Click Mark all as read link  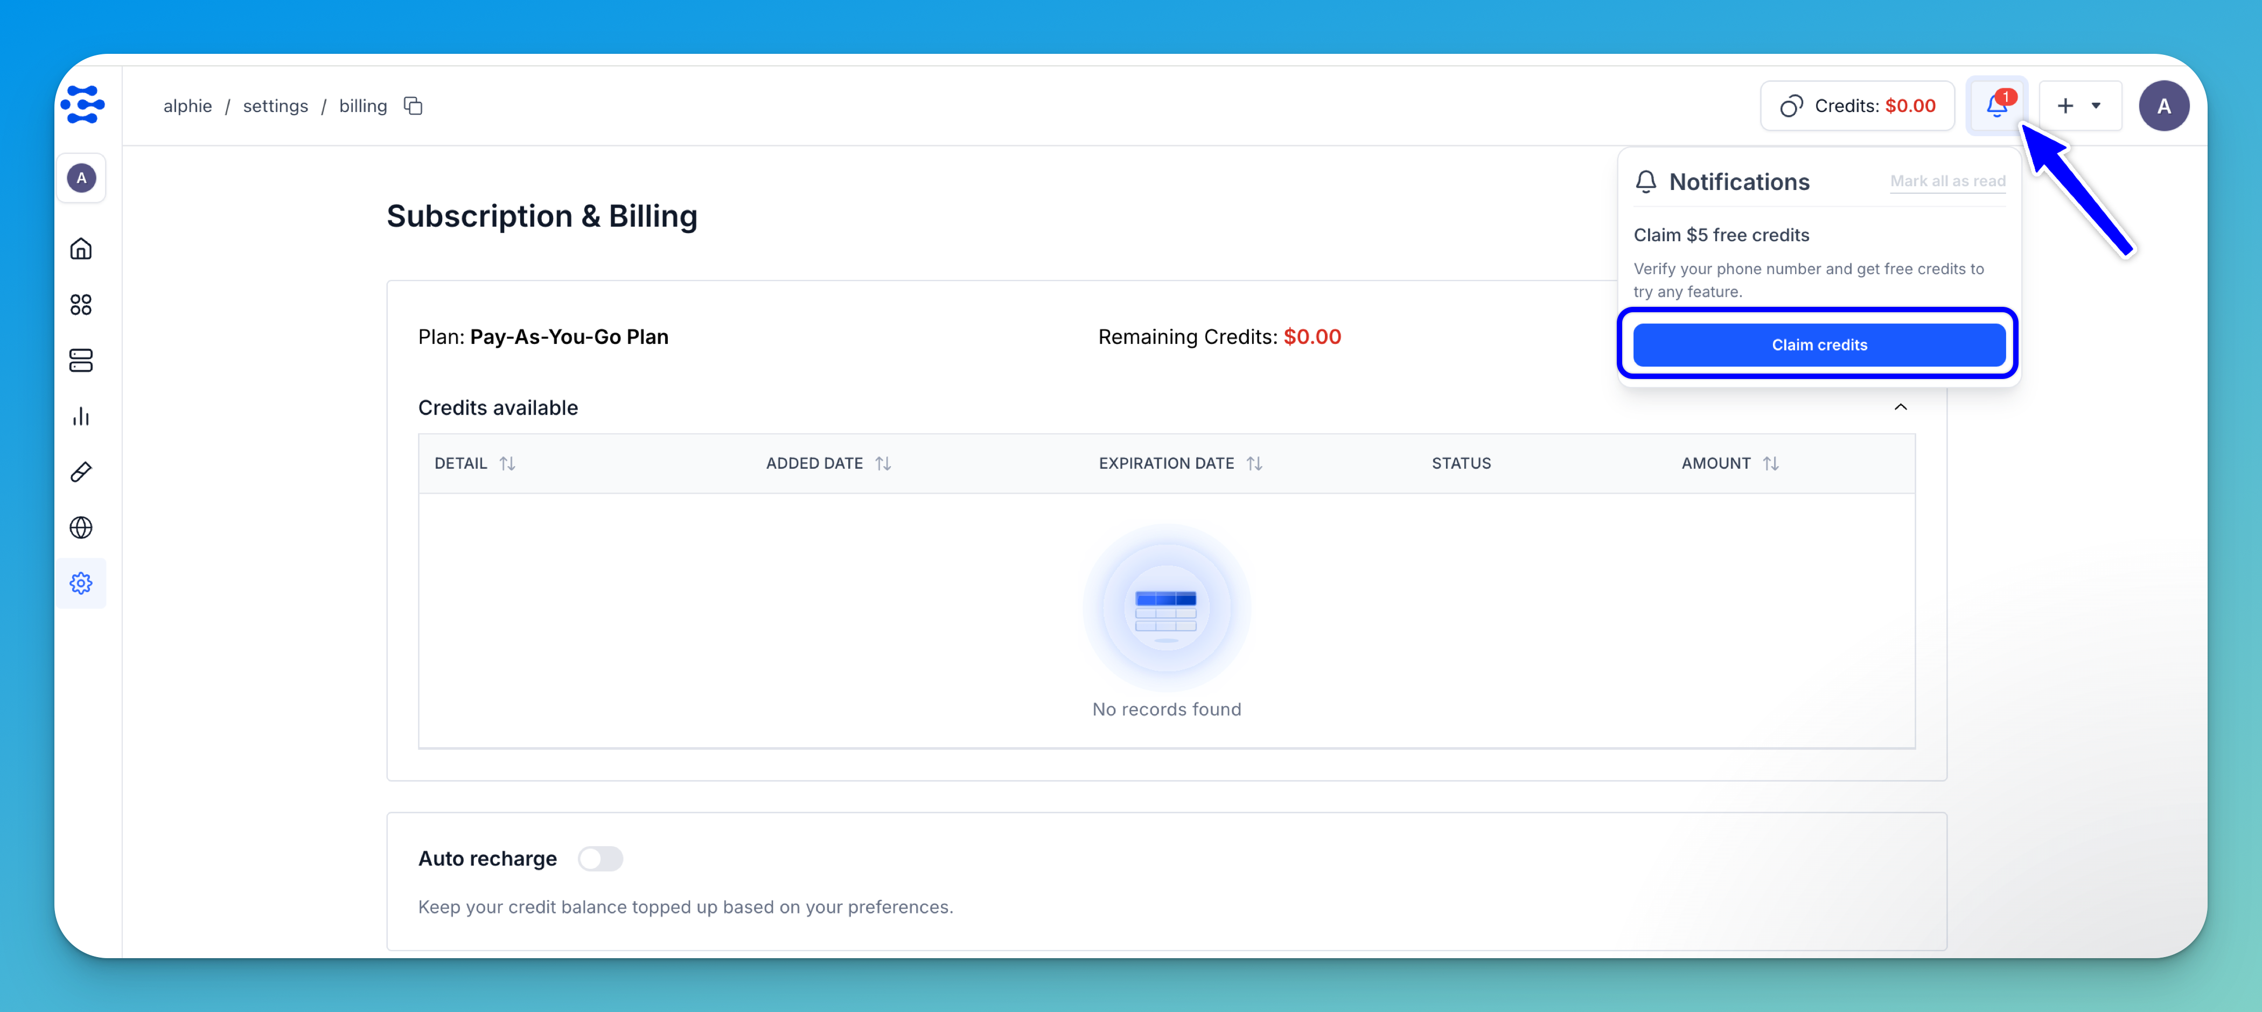pyautogui.click(x=1947, y=181)
